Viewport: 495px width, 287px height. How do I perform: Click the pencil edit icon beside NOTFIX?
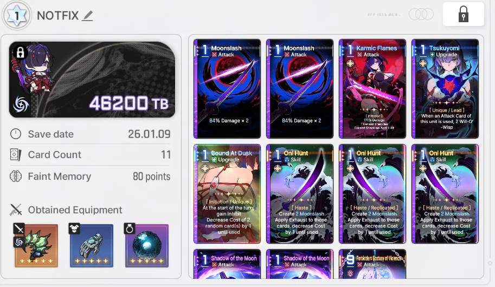(x=87, y=16)
